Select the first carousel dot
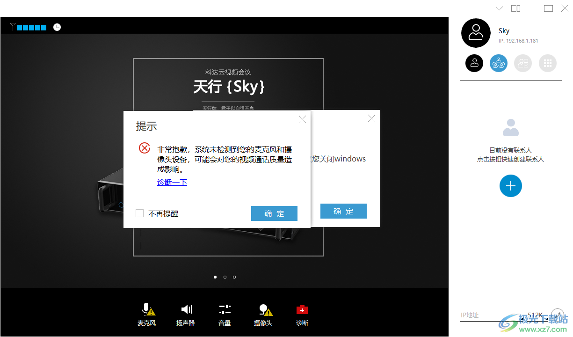 coord(215,277)
